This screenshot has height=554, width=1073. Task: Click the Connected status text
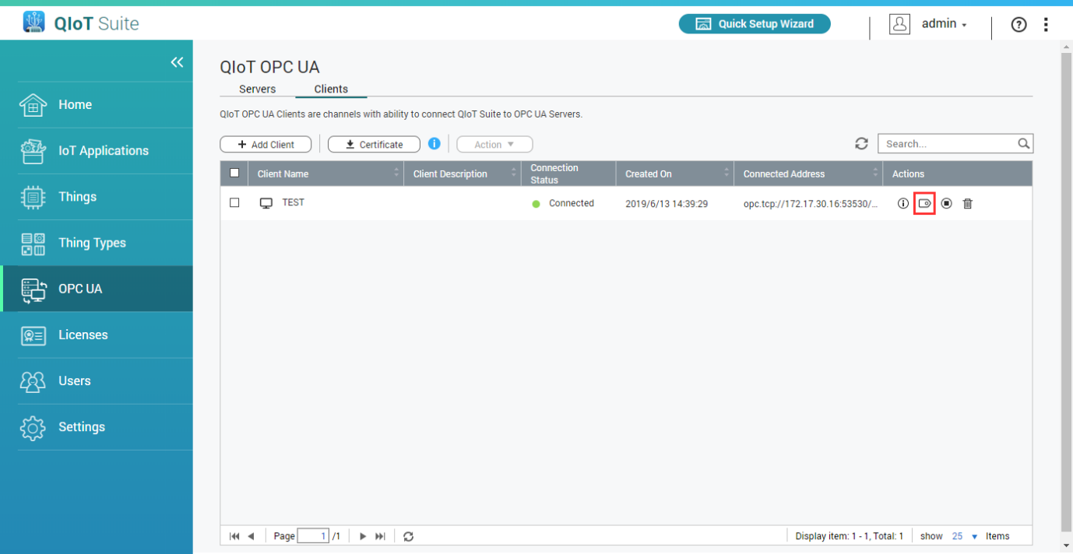click(x=572, y=203)
